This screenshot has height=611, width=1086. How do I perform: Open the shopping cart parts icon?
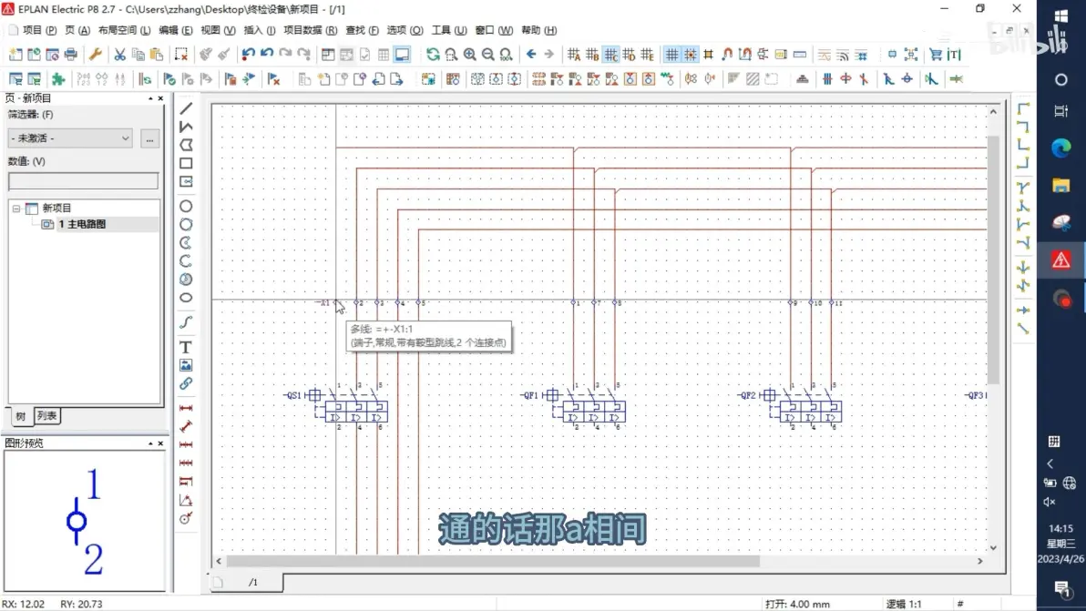(936, 54)
